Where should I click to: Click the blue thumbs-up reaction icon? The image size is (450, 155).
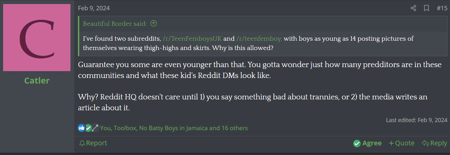click(x=82, y=128)
